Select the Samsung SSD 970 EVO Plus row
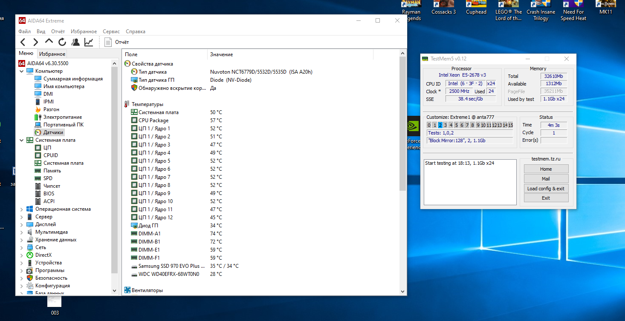This screenshot has width=625, height=321. click(261, 266)
